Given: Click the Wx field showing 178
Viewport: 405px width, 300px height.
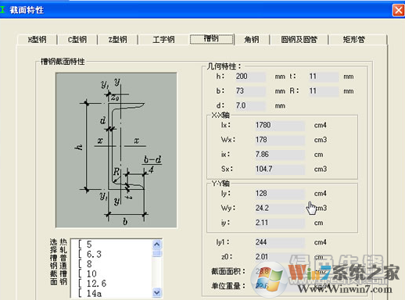Looking at the screenshot, I should pos(279,140).
